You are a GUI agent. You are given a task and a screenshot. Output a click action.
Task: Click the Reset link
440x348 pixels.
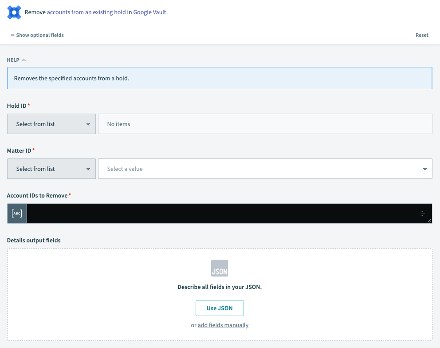point(422,35)
